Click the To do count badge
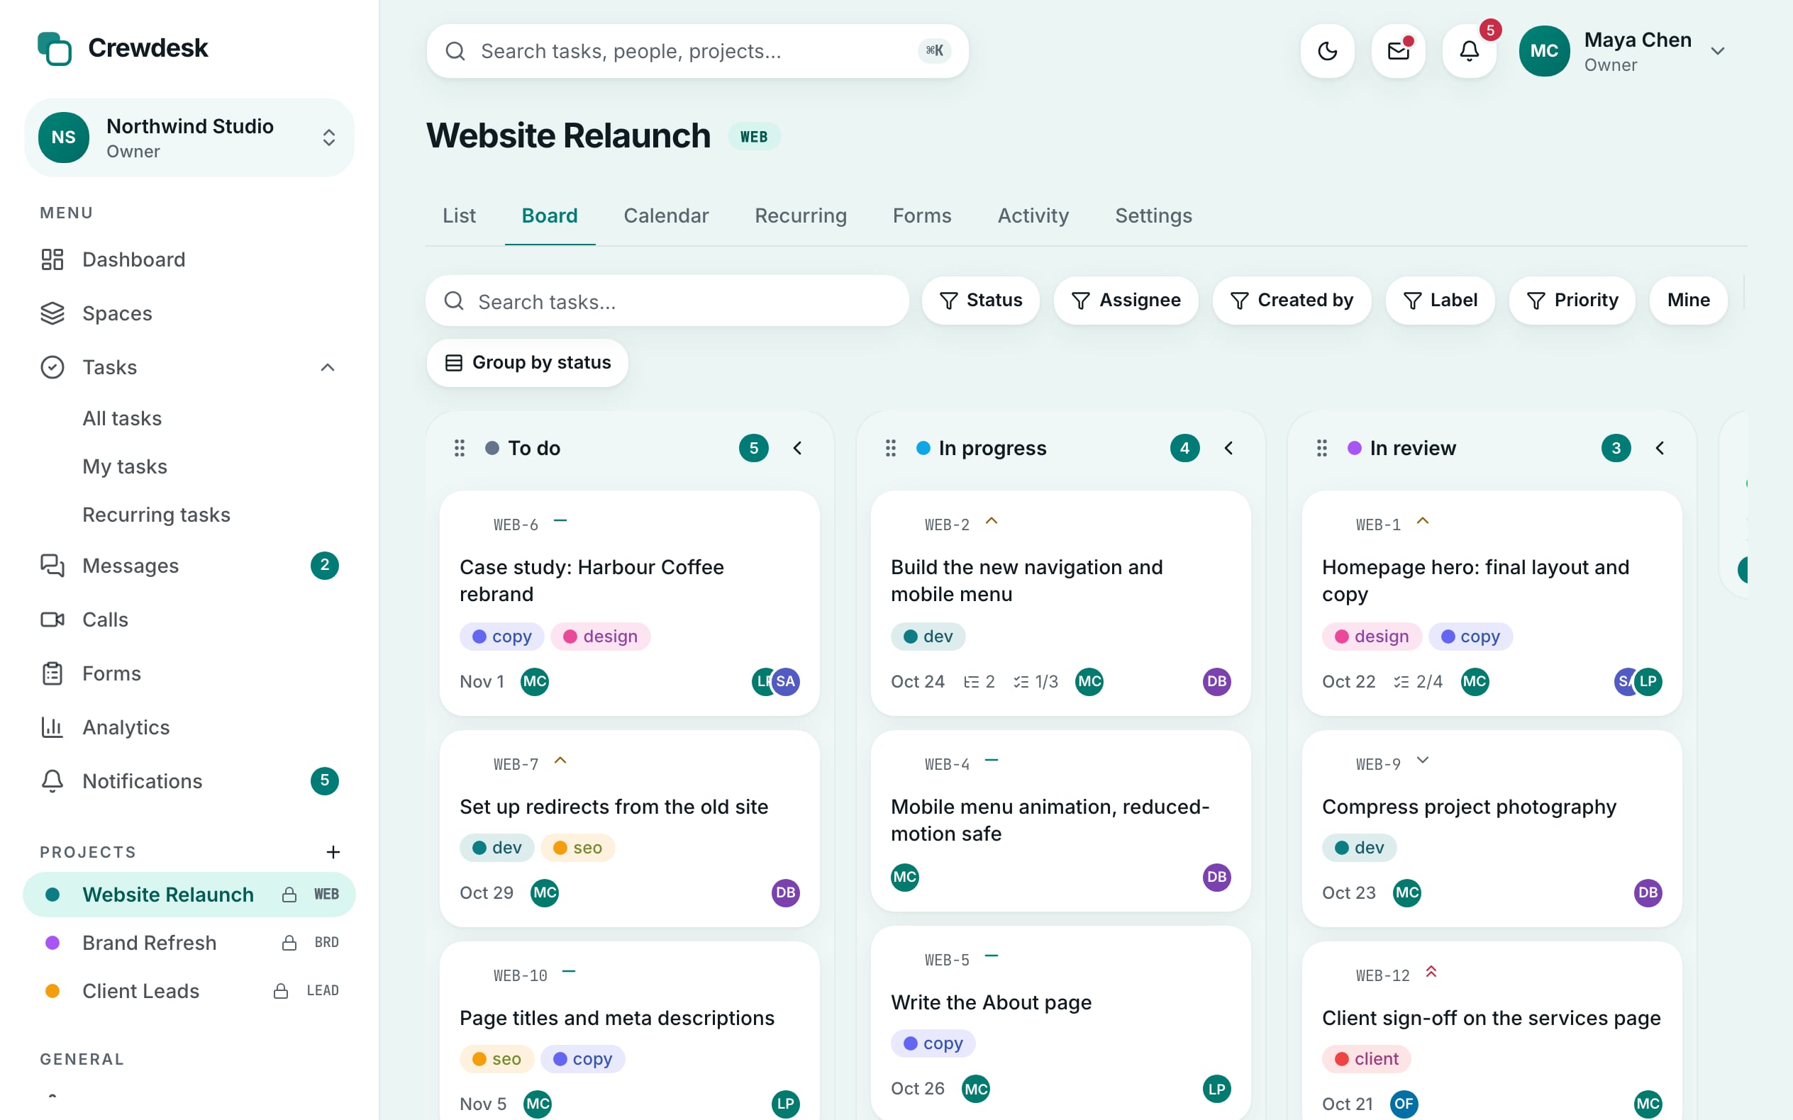Viewport: 1793px width, 1120px height. click(x=753, y=448)
